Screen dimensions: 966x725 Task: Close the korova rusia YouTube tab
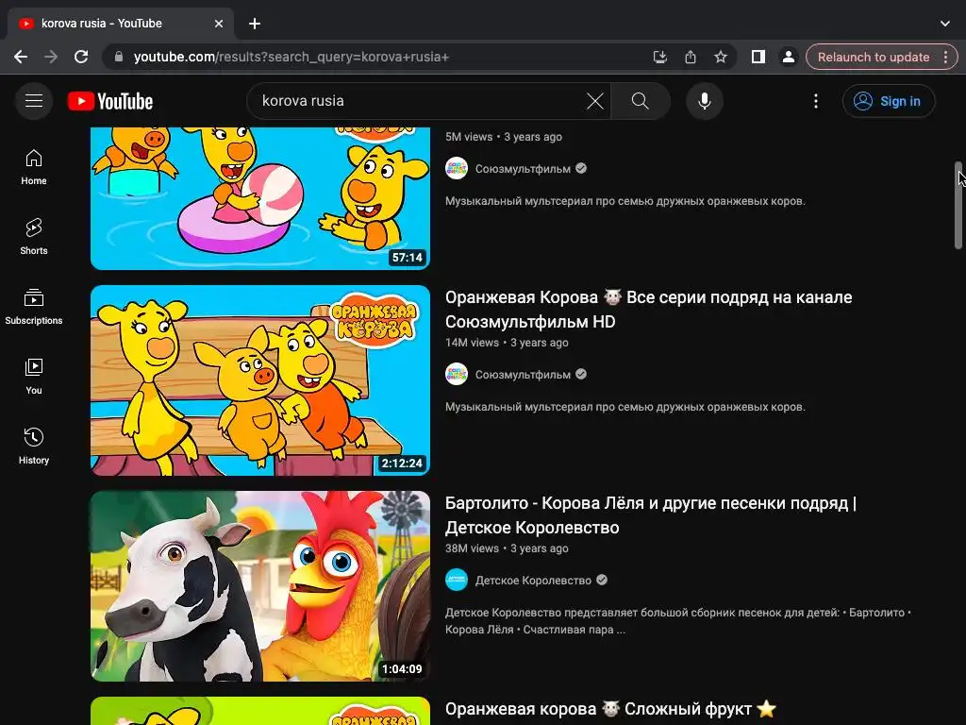tap(219, 24)
